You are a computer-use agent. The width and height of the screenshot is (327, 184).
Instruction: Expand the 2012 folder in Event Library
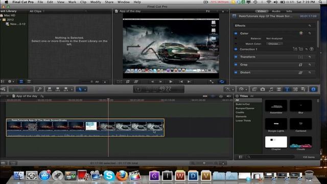(x=1, y=19)
